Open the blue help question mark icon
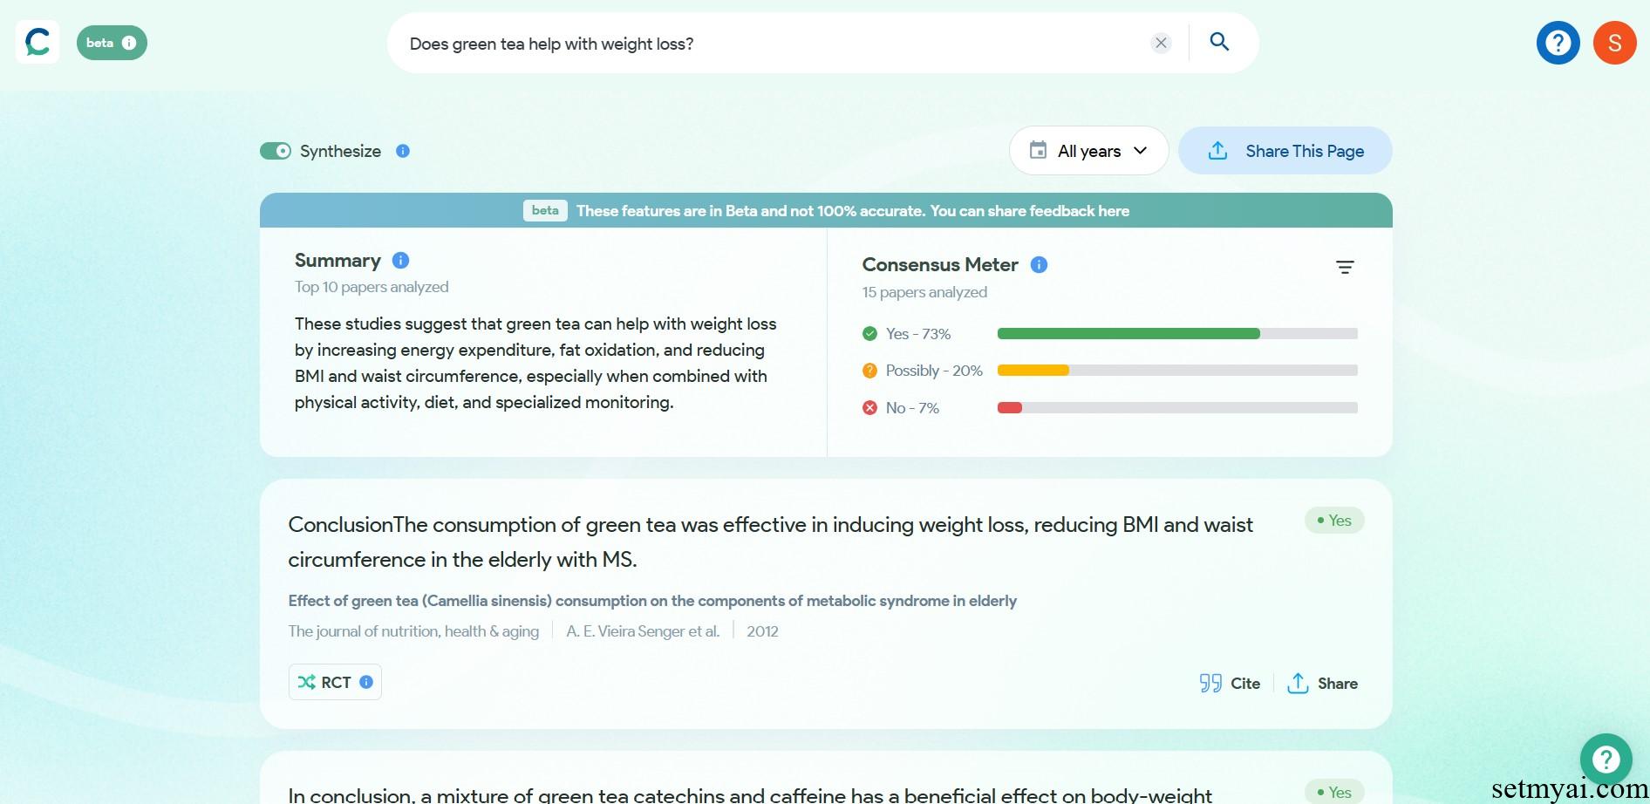The image size is (1650, 804). pos(1558,43)
